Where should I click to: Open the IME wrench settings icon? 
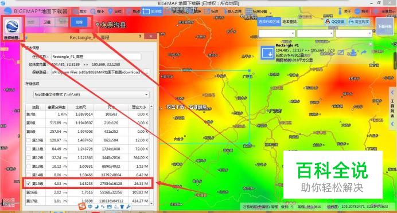(129, 207)
